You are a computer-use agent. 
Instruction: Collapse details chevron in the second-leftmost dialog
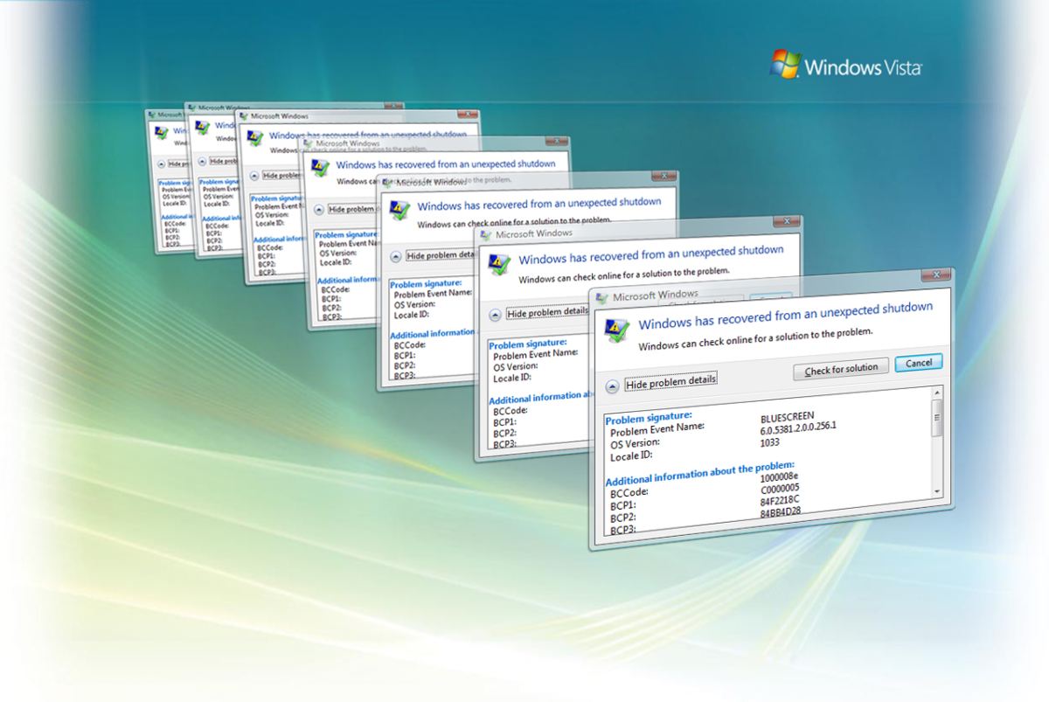(x=203, y=161)
